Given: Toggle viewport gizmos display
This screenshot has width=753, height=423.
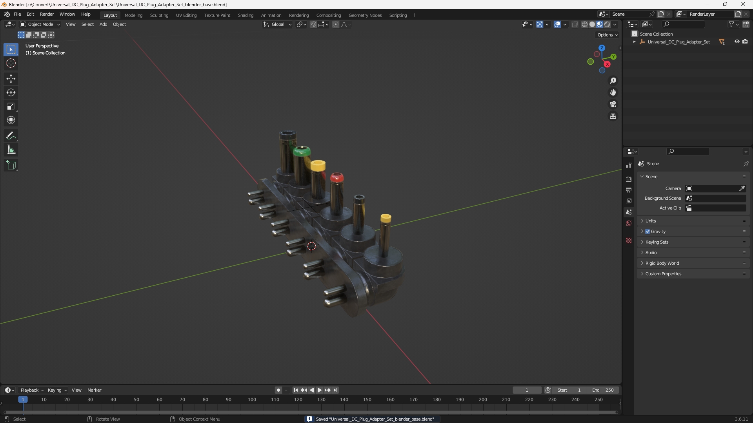Looking at the screenshot, I should point(540,24).
